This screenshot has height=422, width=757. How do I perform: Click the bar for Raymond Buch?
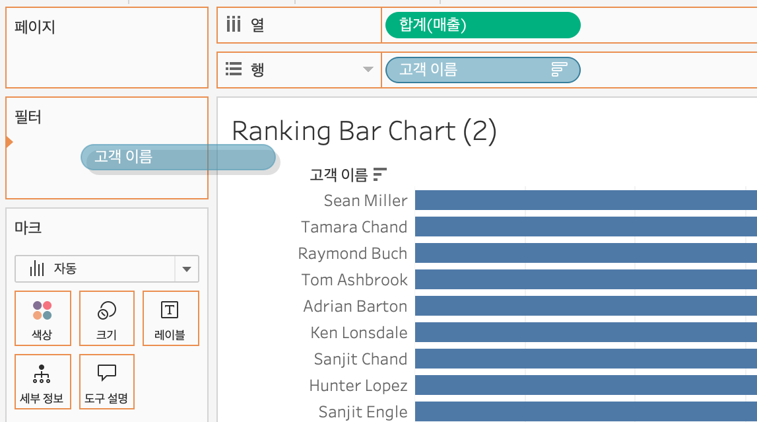pyautogui.click(x=586, y=253)
